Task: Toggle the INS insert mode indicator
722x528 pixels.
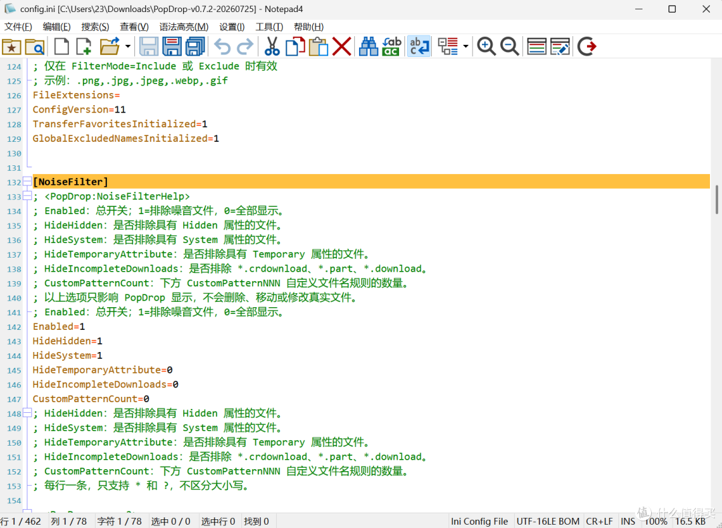Action: click(628, 521)
